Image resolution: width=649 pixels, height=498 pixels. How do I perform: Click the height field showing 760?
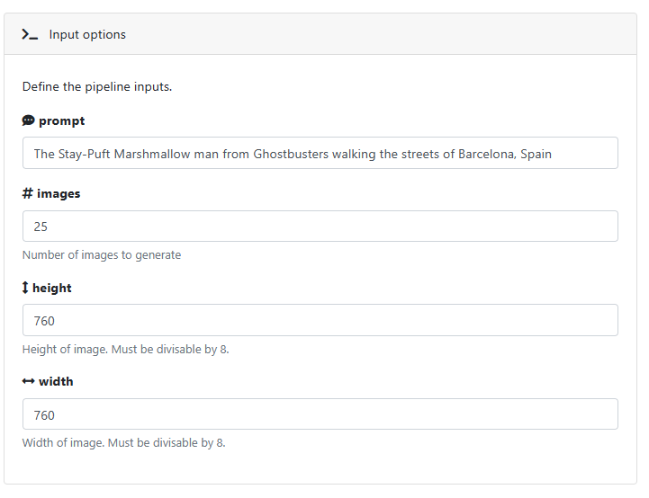[x=320, y=320]
